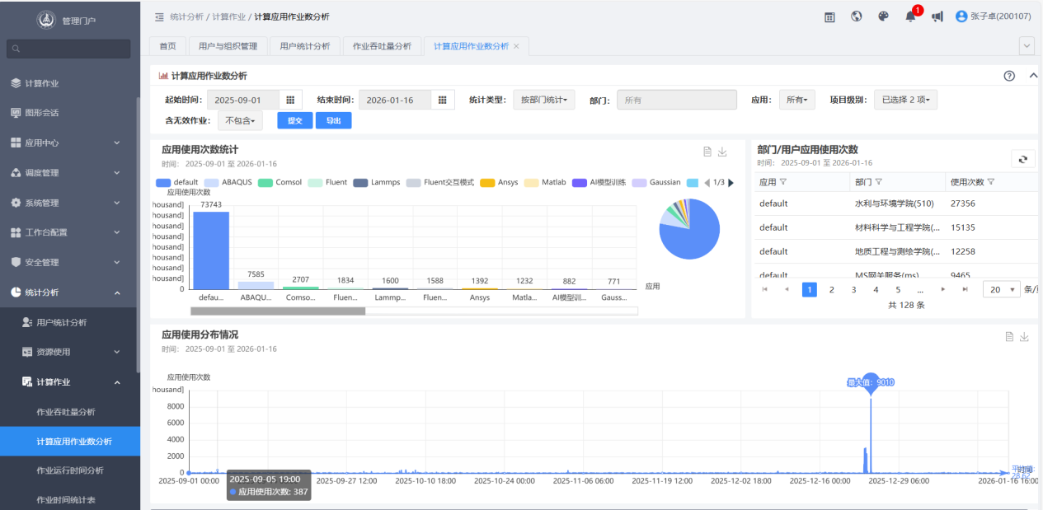Open 作业运行时间分析 in the sidebar
The image size is (1043, 510).
[x=70, y=470]
